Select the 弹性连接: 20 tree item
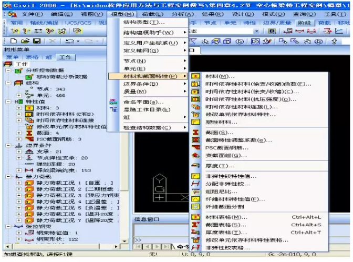Viewport: 353px width, 262px height. point(56,164)
